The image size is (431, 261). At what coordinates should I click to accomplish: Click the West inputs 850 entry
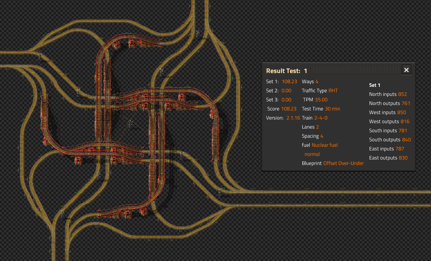[388, 112]
